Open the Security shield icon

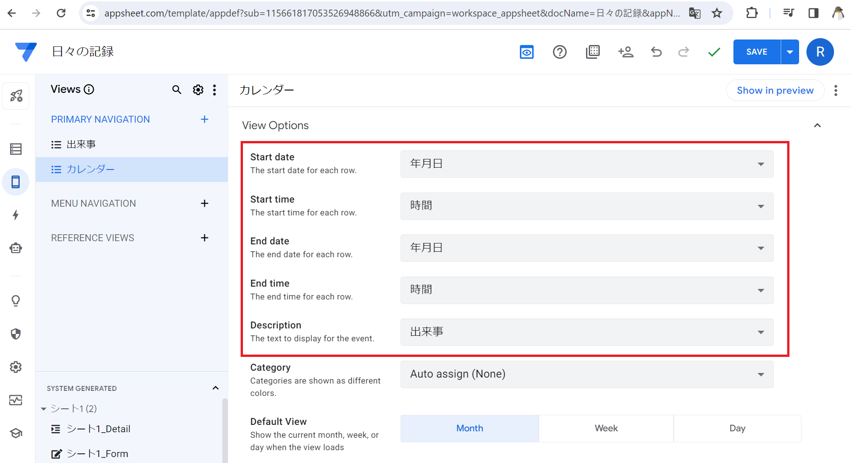[x=16, y=334]
